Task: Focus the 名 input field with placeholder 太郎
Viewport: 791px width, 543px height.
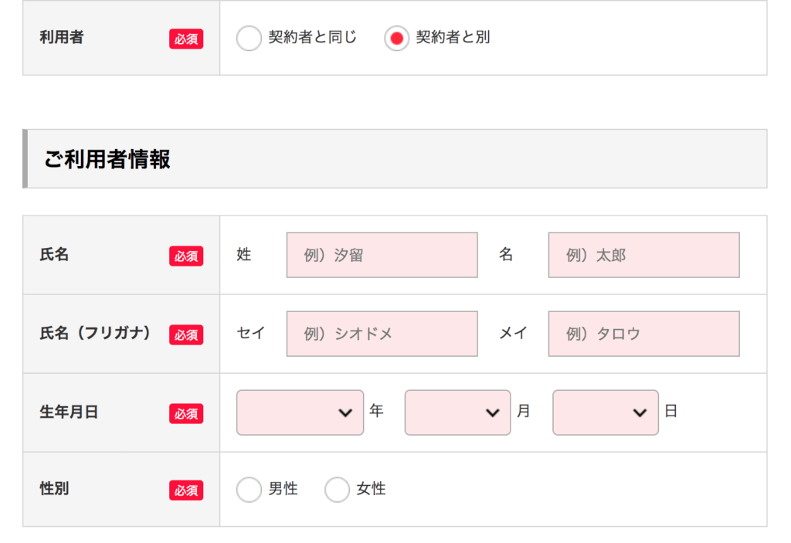Action: point(643,255)
